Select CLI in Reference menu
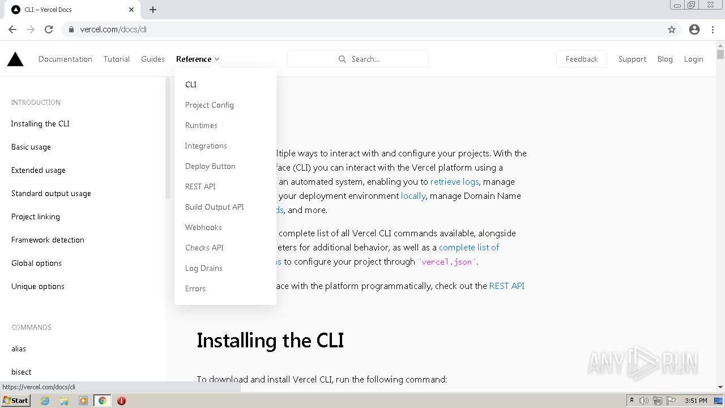The image size is (725, 408). tap(191, 84)
